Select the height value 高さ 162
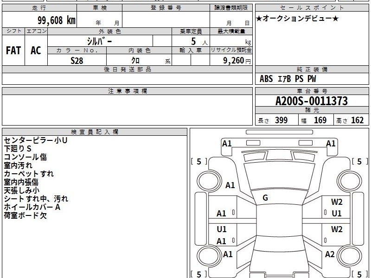This screenshot has width=371, height=278. coord(350,120)
